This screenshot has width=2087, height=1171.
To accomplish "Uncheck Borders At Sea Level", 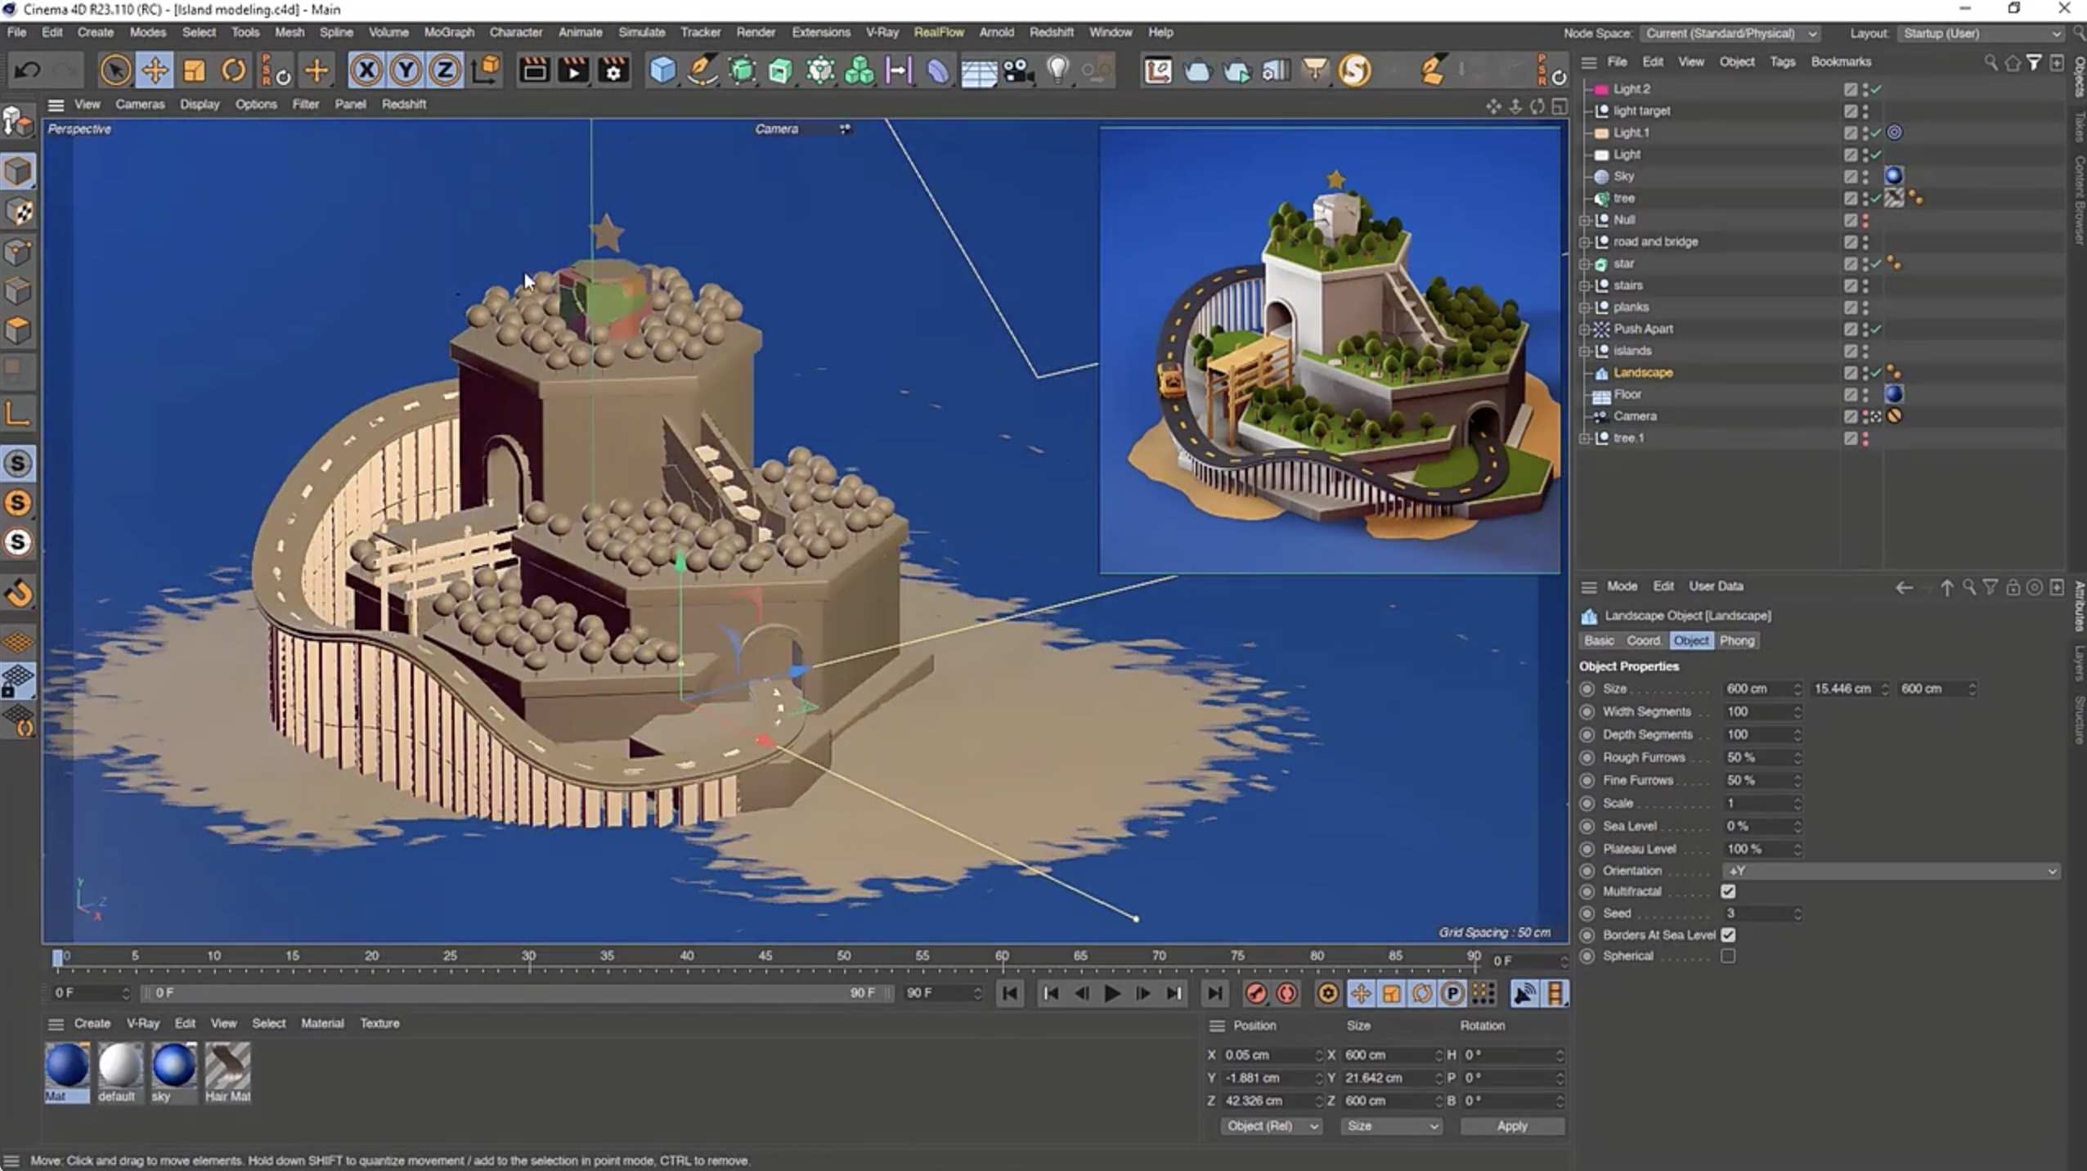I will [x=1730, y=935].
